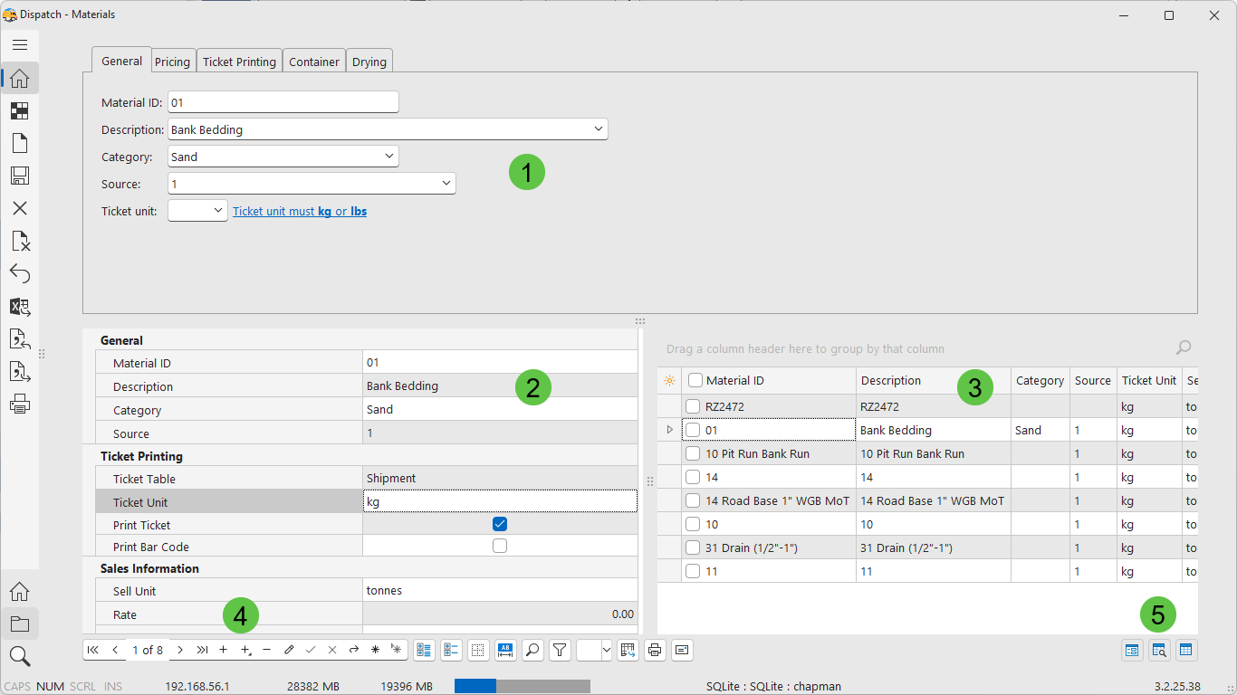1237x695 pixels.
Task: Expand the 01 Bank Bedding grid row
Action: coord(670,430)
